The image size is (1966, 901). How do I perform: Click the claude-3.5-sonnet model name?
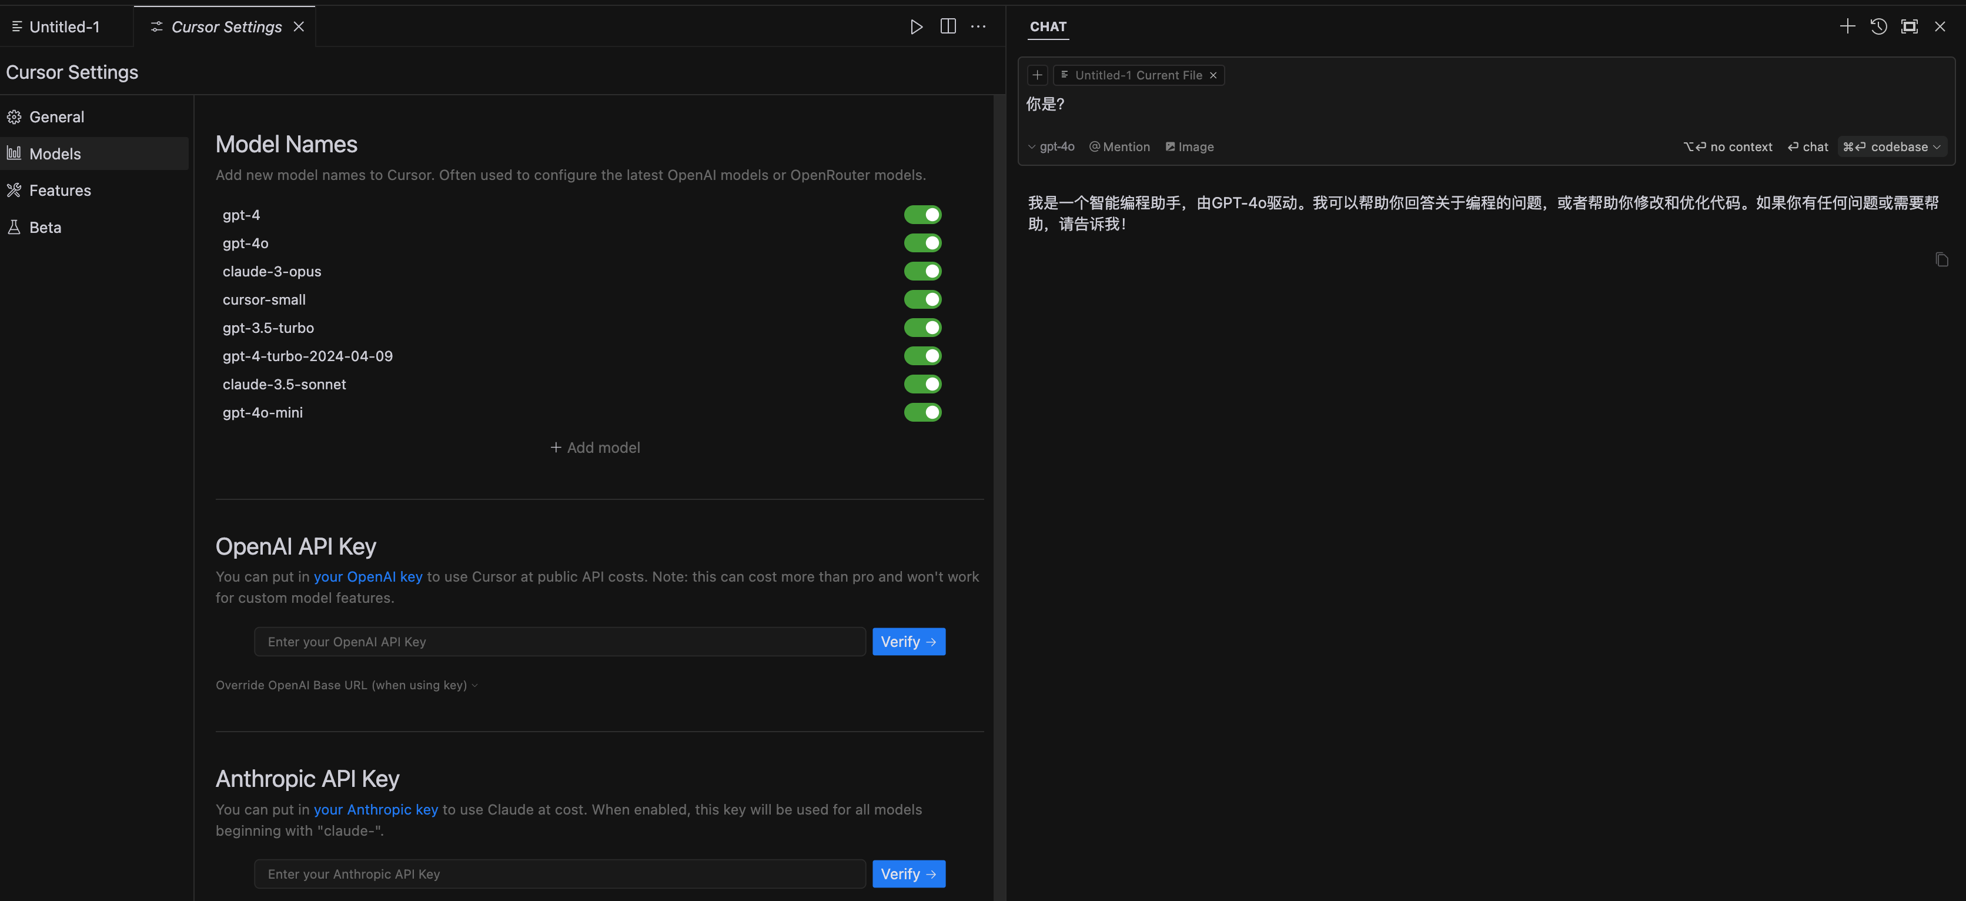coord(284,384)
